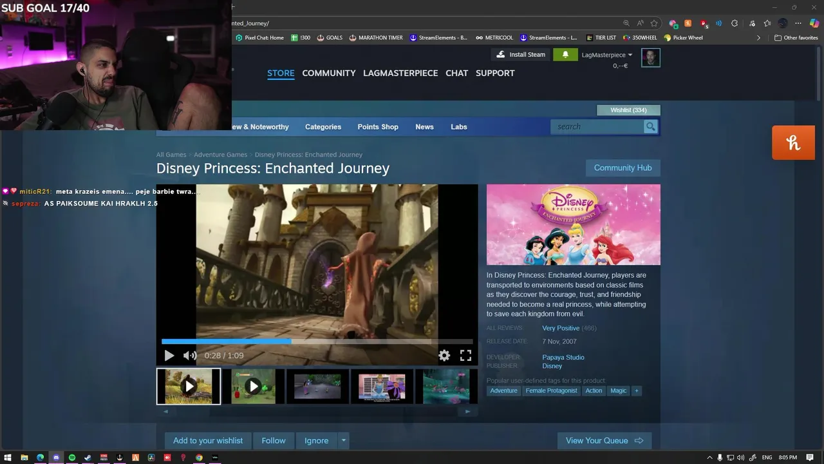Open the Favorites list icon

click(767, 23)
